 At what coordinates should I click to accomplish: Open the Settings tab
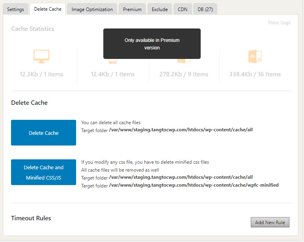click(x=15, y=9)
